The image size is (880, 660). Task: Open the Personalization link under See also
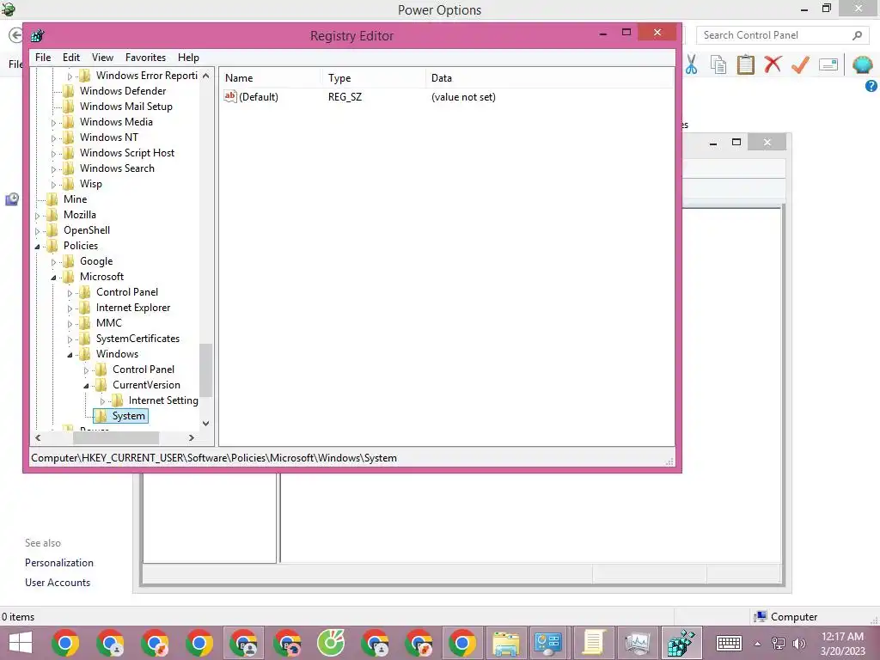(x=59, y=563)
